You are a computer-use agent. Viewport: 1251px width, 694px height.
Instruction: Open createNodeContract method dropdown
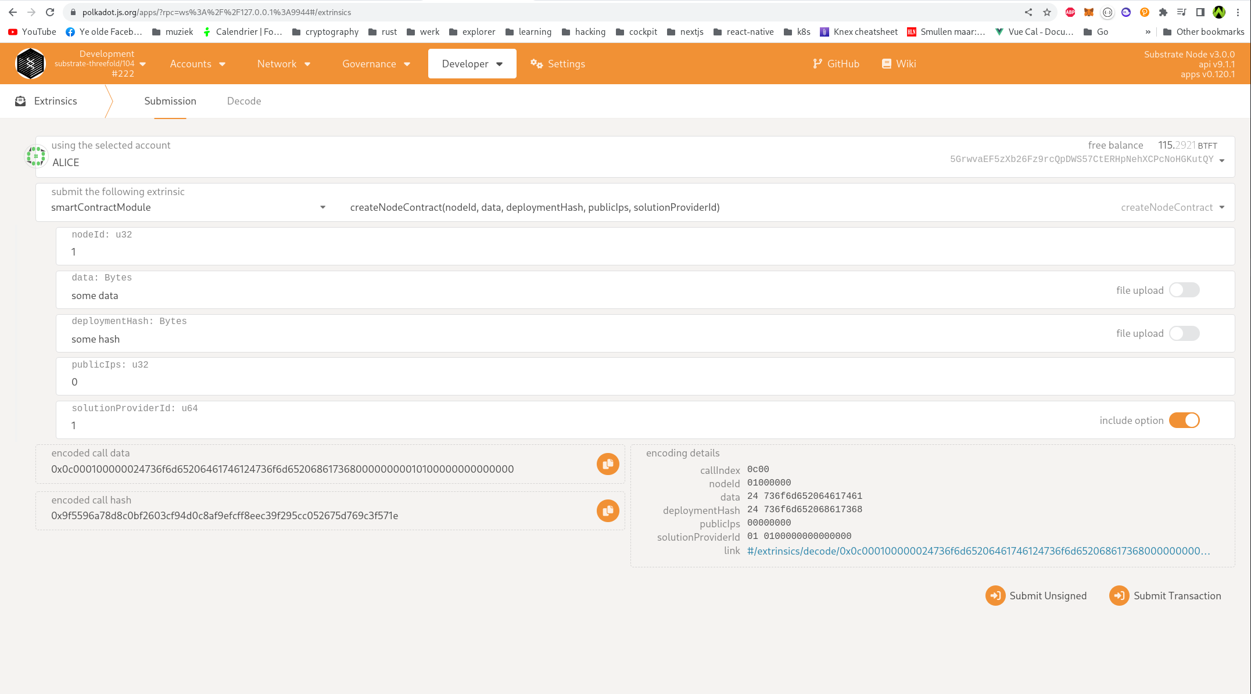[1221, 207]
